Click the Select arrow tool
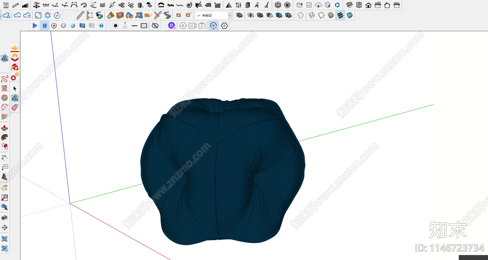Viewport: 488px width, 260px height. (x=15, y=89)
